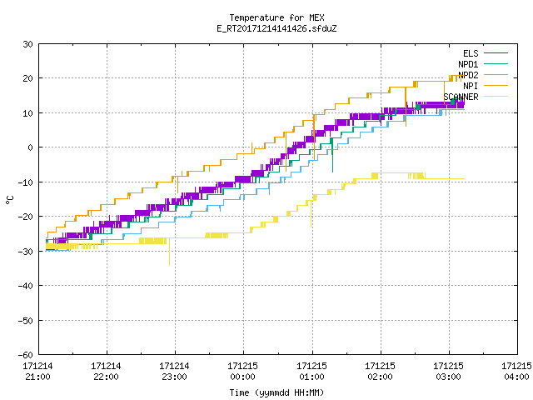This screenshot has width=533, height=400.
Task: Click the x-axis tick 171215 00:00
Action: [x=242, y=372]
